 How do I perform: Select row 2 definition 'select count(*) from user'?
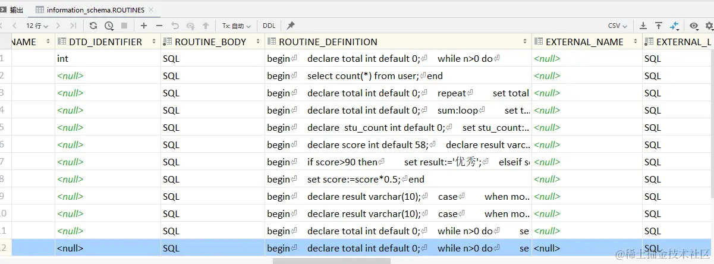coord(398,76)
